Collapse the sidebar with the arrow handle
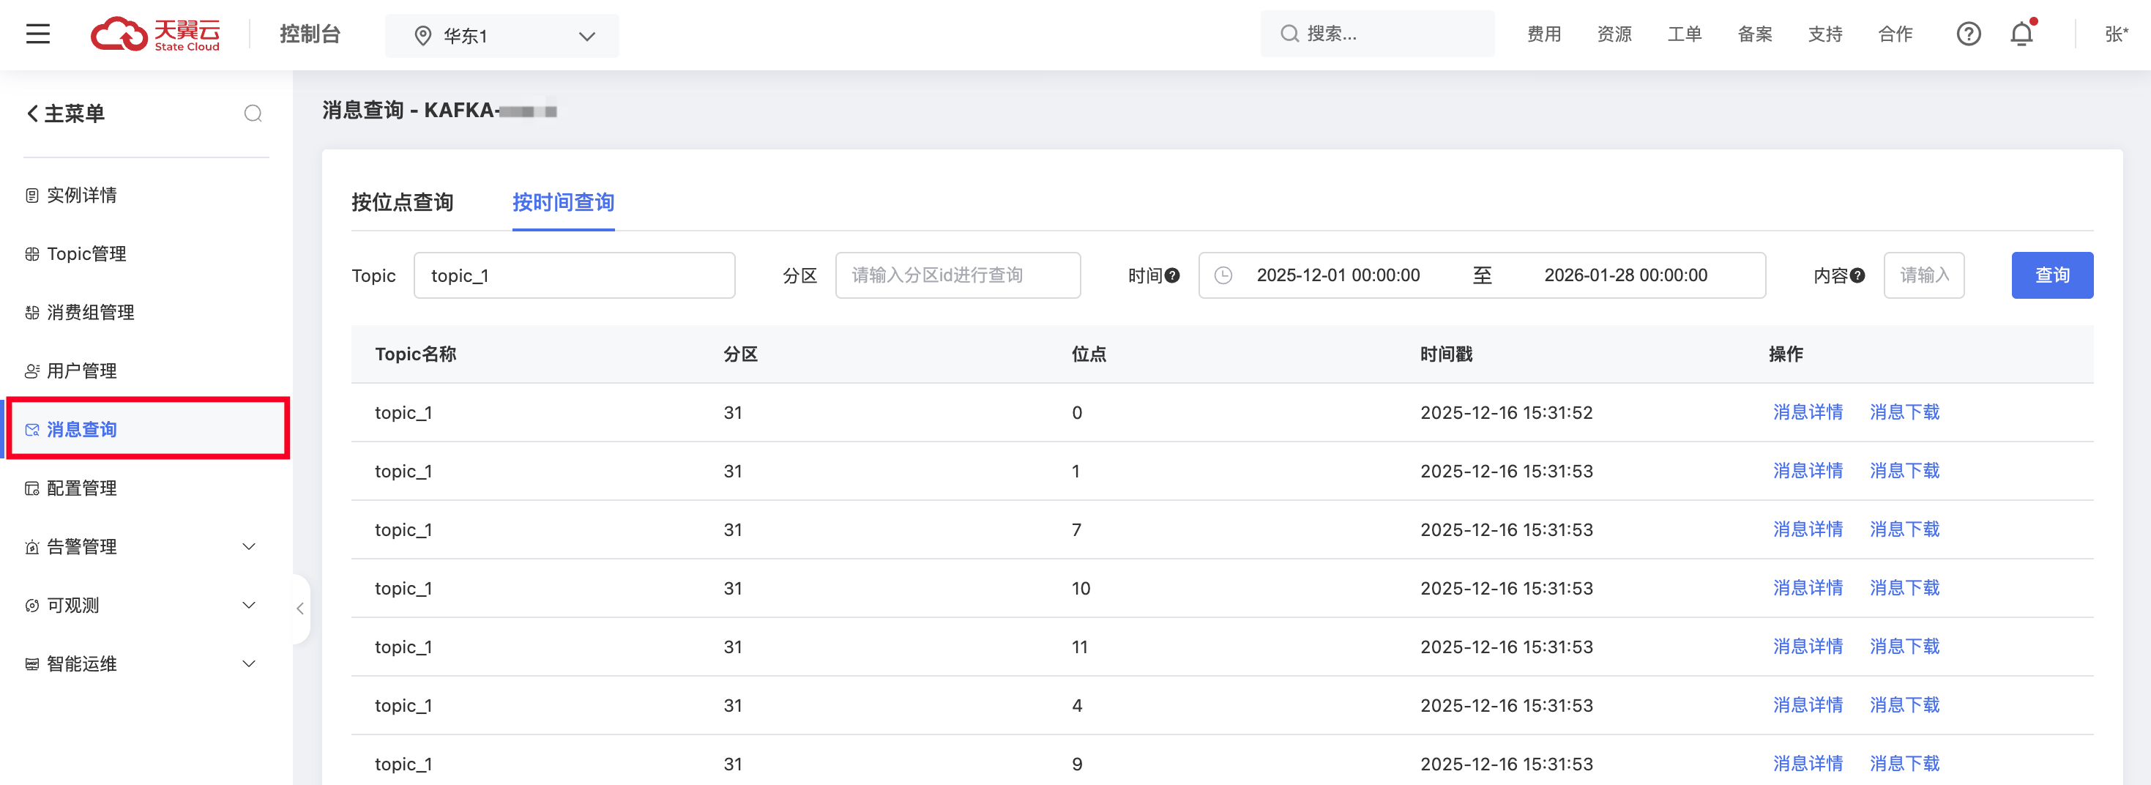Viewport: 2151px width, 785px height. coord(299,609)
